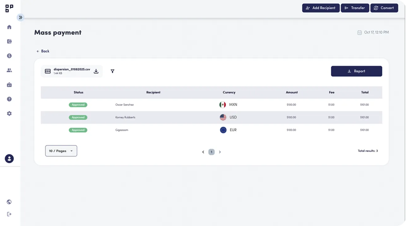Open the dollar coin icon in sidebar
This screenshot has width=406, height=226.
pyautogui.click(x=9, y=56)
